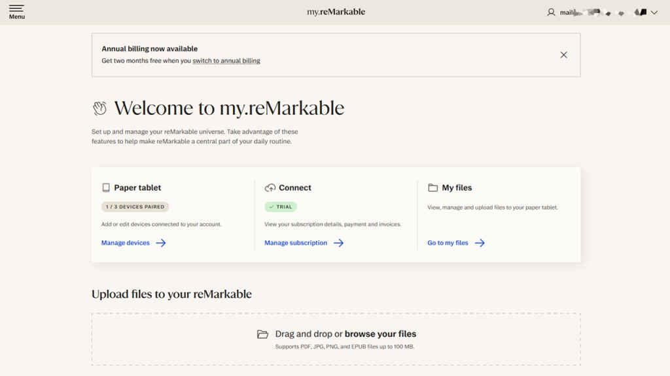Click the Paper tablet device icon

105,187
